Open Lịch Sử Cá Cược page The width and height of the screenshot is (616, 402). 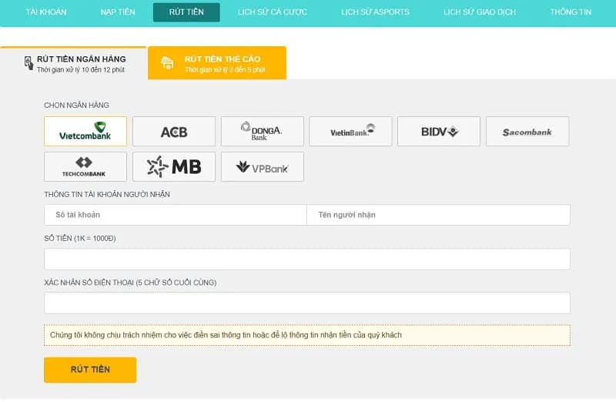(273, 12)
